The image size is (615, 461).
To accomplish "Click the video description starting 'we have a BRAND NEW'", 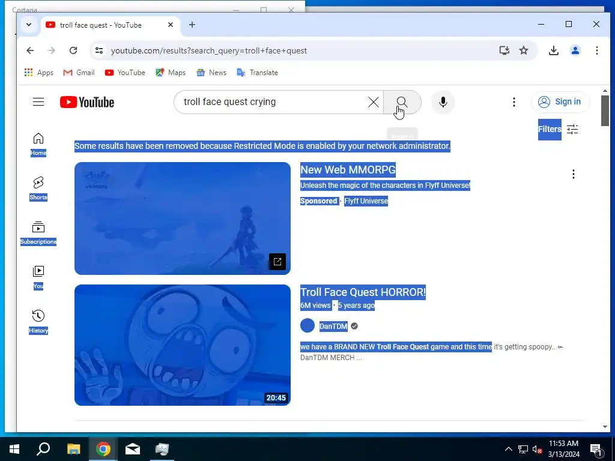I will pos(431,352).
